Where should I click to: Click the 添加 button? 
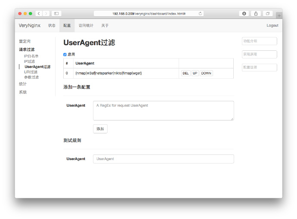tap(100, 129)
